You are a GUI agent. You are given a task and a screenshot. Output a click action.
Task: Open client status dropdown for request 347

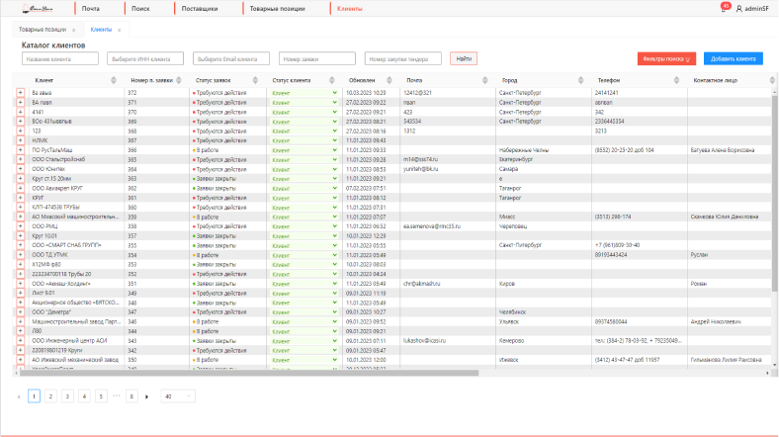pyautogui.click(x=304, y=312)
